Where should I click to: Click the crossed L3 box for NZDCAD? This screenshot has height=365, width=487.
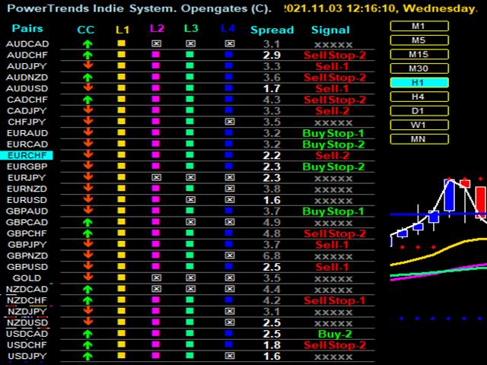190,289
